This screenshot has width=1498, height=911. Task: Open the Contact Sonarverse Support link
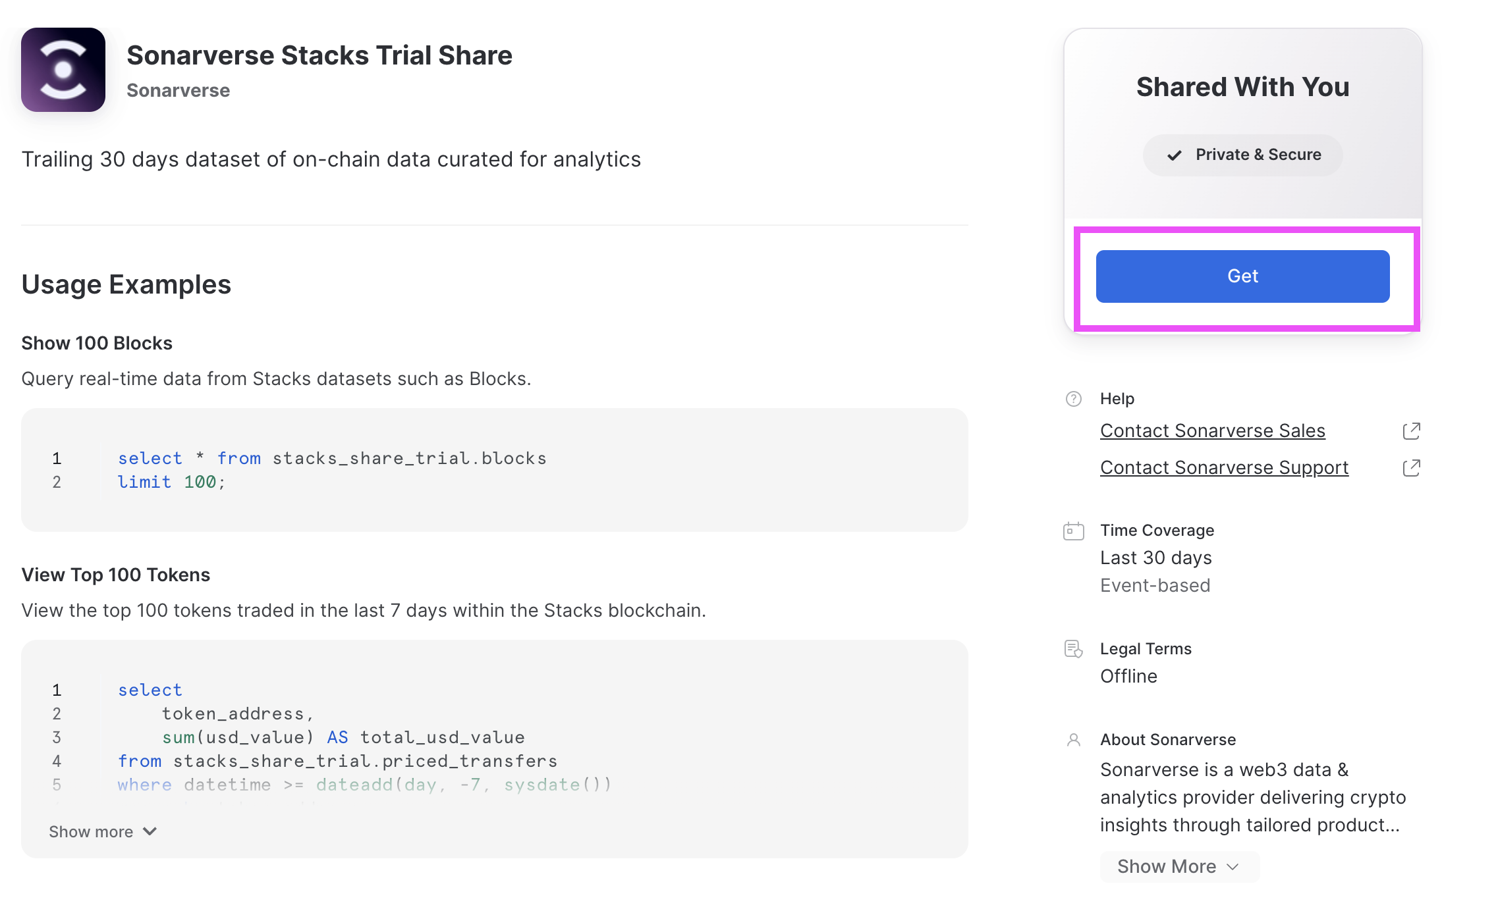tap(1224, 468)
